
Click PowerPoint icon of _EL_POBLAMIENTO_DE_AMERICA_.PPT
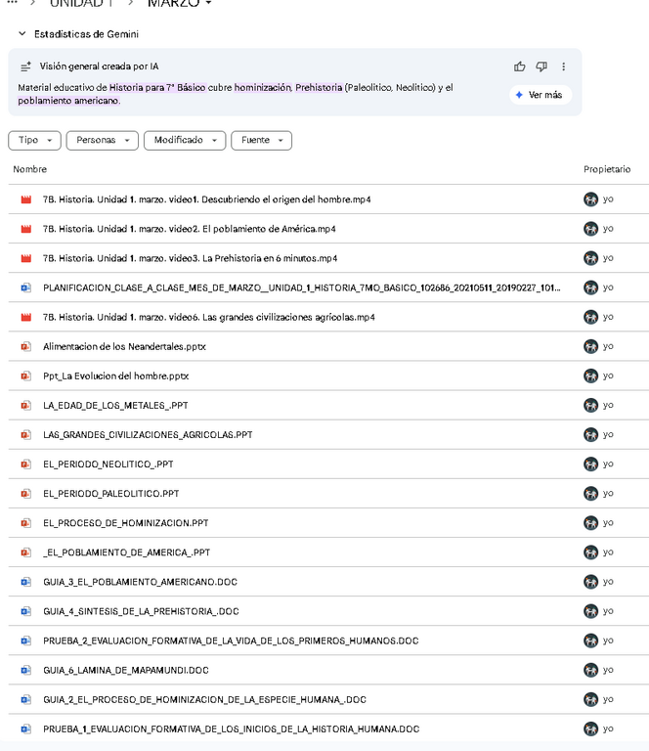click(x=26, y=552)
